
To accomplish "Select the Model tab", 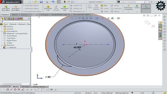I will (x=16, y=87).
